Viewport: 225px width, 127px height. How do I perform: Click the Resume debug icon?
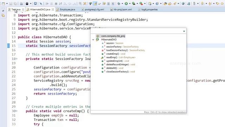tap(47, 4)
